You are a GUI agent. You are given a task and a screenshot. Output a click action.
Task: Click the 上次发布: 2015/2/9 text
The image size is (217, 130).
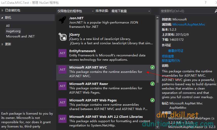point(175,35)
